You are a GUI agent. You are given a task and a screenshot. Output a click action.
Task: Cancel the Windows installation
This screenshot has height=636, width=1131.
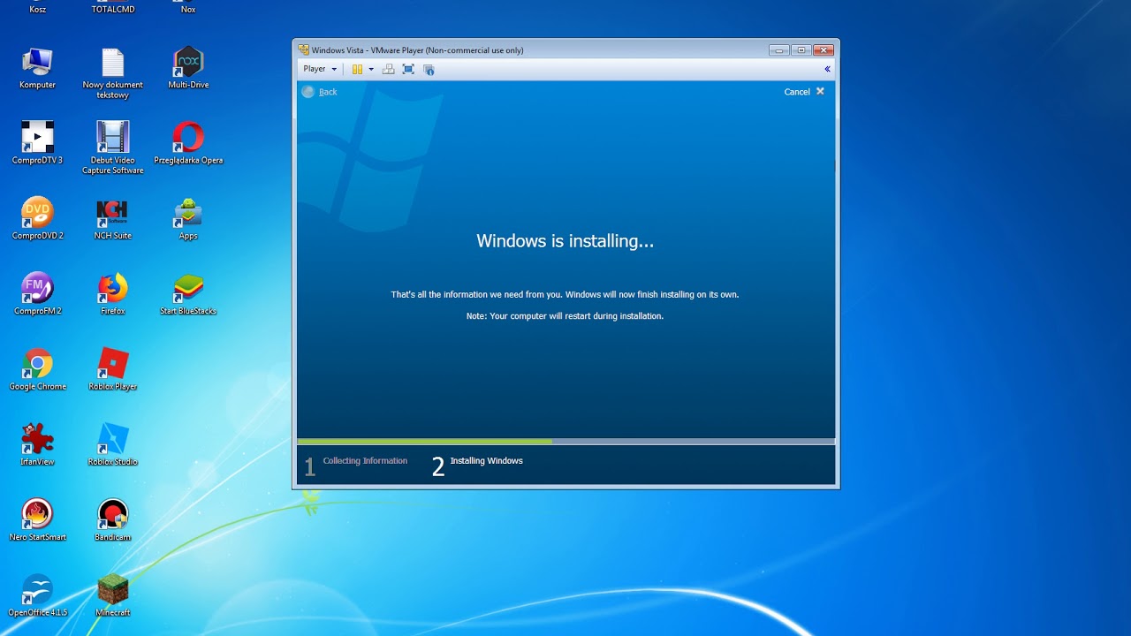click(797, 92)
